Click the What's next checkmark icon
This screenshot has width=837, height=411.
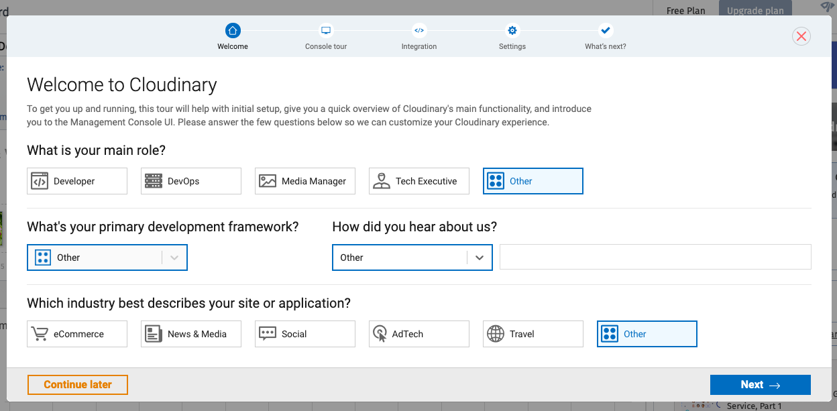606,30
